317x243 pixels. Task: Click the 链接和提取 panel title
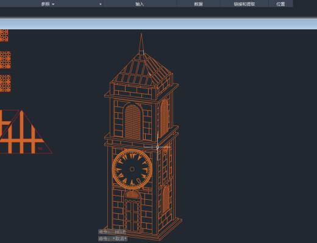pos(244,4)
